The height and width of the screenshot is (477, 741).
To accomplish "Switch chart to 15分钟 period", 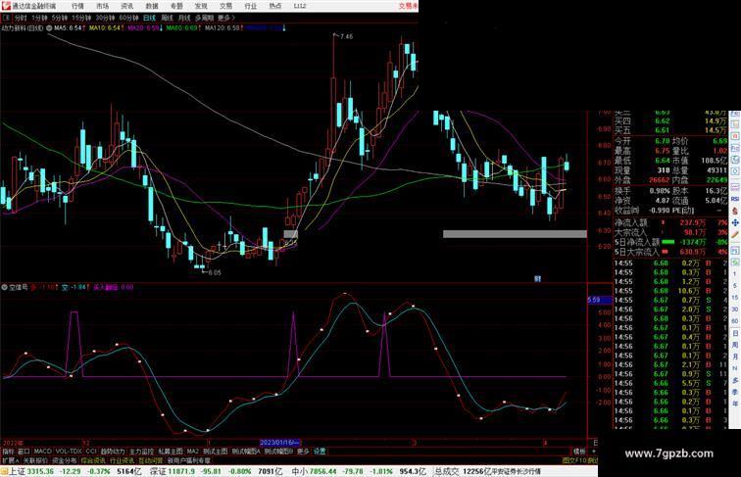I will point(81,18).
